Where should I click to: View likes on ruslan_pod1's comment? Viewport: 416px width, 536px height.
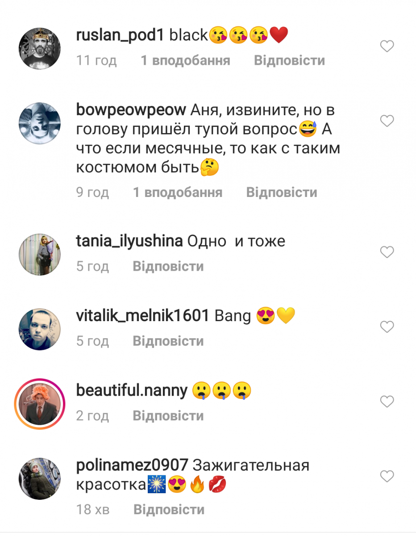pos(186,60)
